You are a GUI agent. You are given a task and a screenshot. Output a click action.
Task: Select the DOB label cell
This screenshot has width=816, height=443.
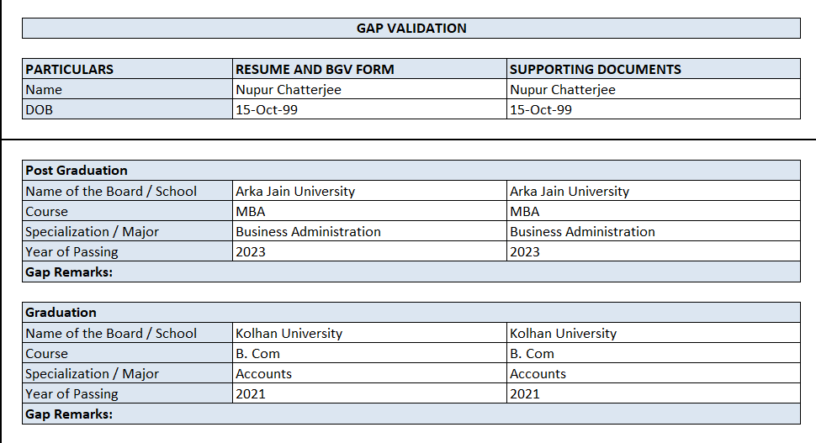pyautogui.click(x=39, y=110)
